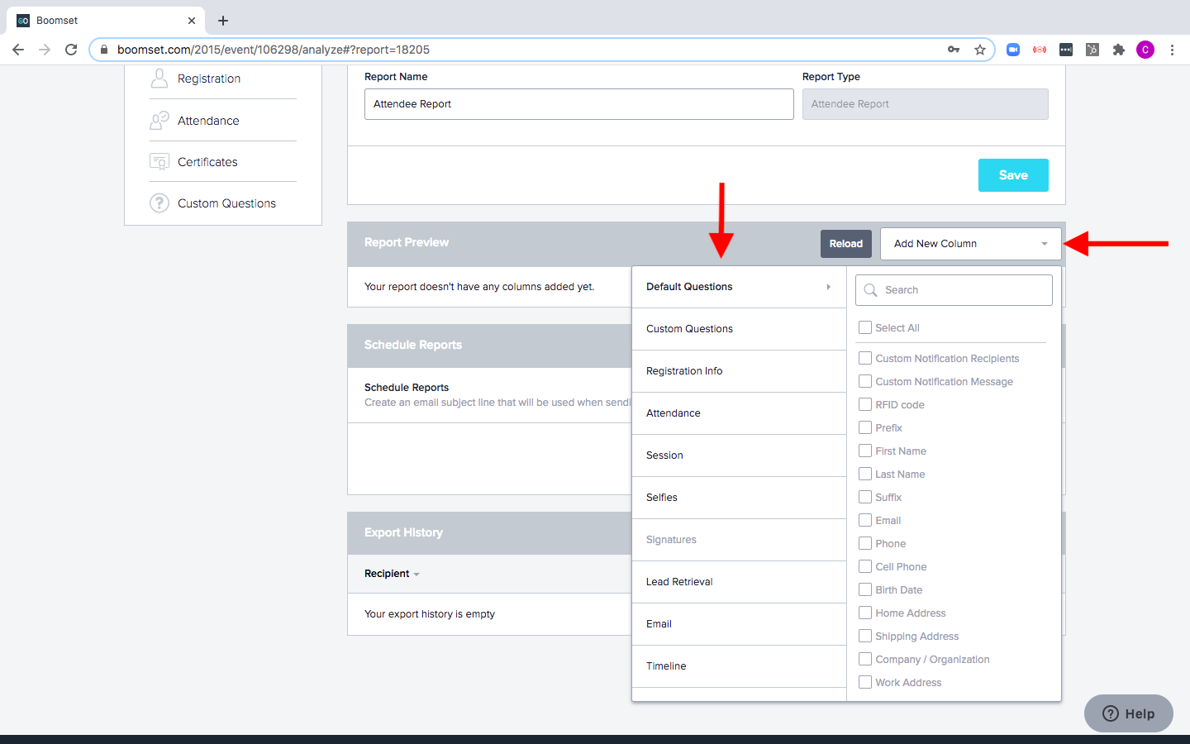Check the Shipping Address checkbox
The height and width of the screenshot is (744, 1190).
click(865, 636)
